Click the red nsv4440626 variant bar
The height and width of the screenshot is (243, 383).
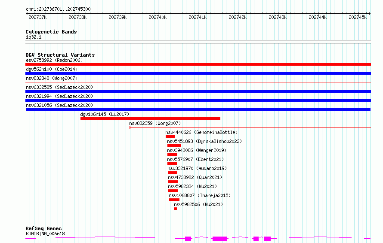[170, 137]
